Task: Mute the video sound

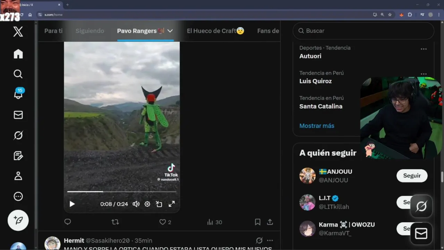Action: (x=136, y=204)
